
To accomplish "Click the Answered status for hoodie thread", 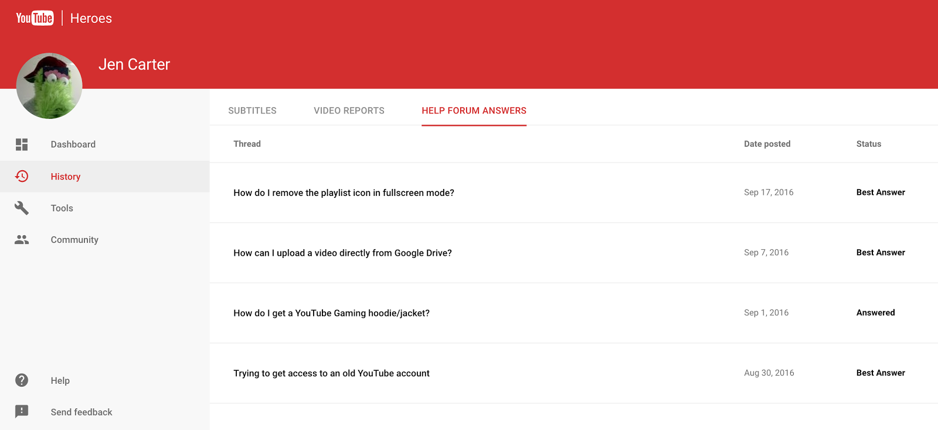I will coord(875,313).
